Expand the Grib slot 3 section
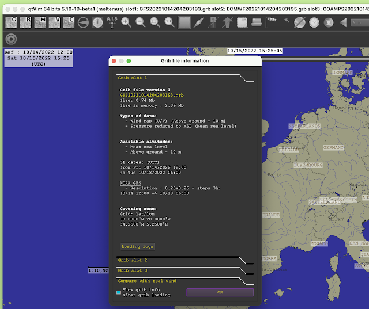The width and height of the screenshot is (369, 309). (x=133, y=270)
